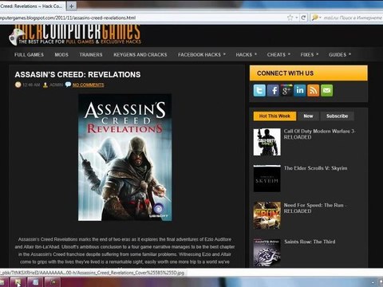Open a new browser tab
The height and width of the screenshot is (287, 383).
[x=71, y=6]
